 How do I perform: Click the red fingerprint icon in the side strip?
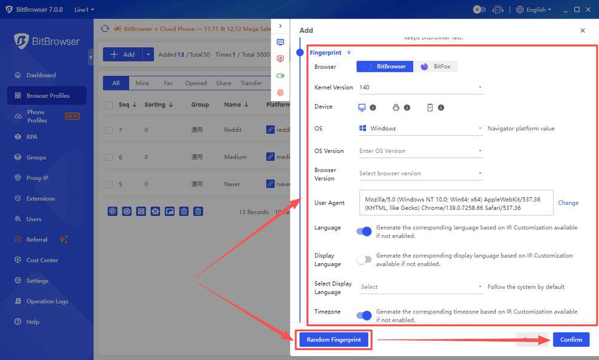(x=280, y=93)
